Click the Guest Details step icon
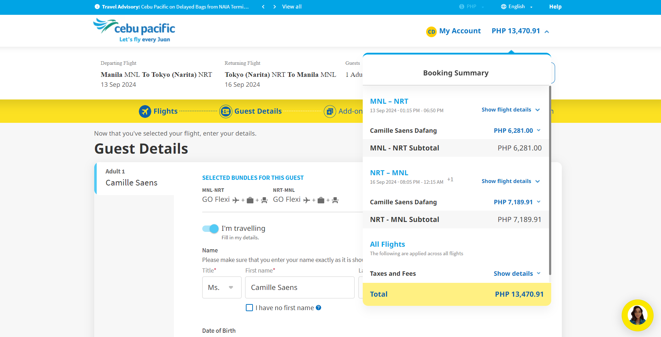 [x=226, y=112]
